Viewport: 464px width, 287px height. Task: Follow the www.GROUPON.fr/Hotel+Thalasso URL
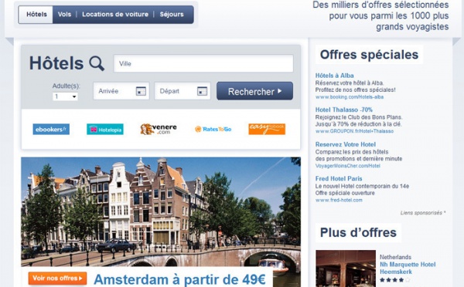[x=354, y=131]
